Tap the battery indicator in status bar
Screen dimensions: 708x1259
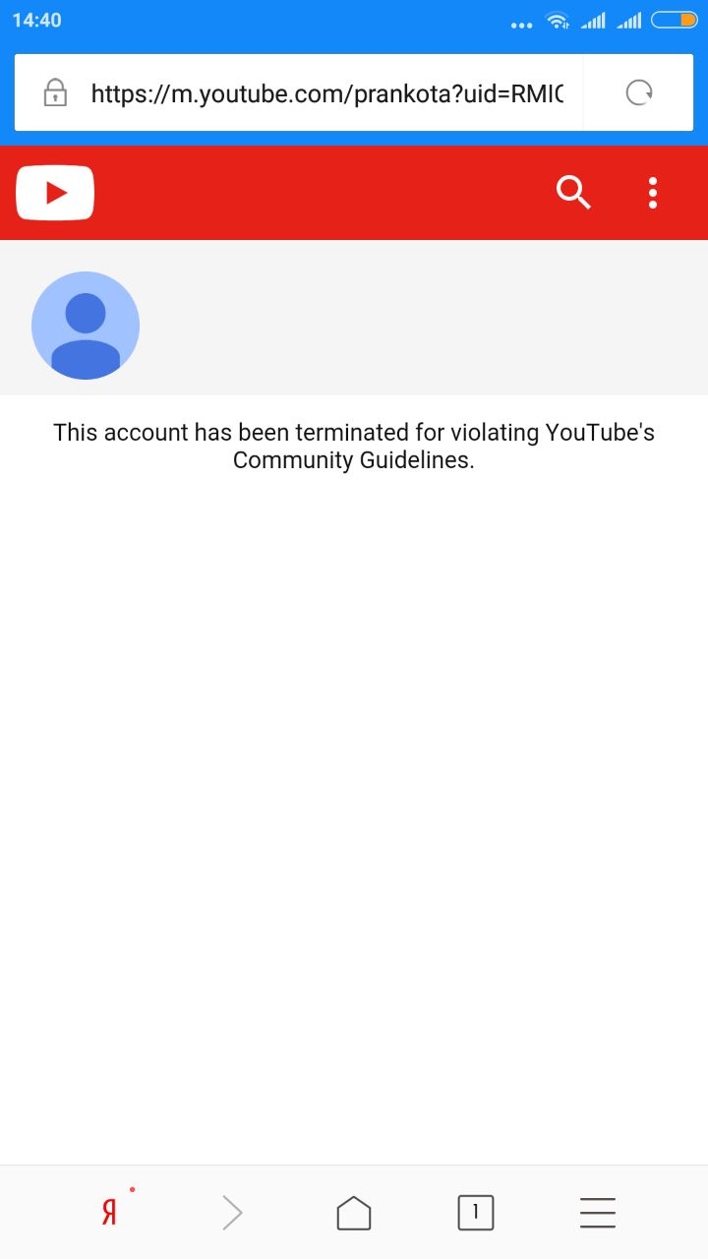coord(675,20)
